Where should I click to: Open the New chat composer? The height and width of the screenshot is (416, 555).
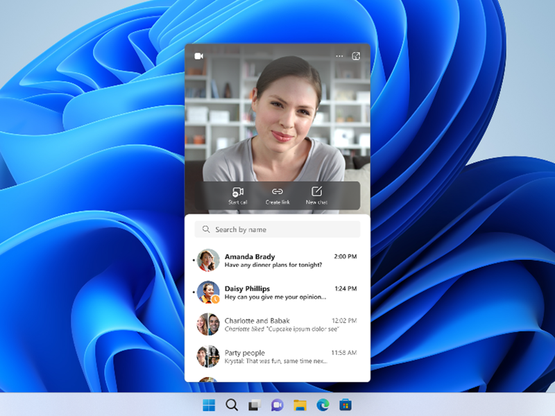[x=318, y=194]
